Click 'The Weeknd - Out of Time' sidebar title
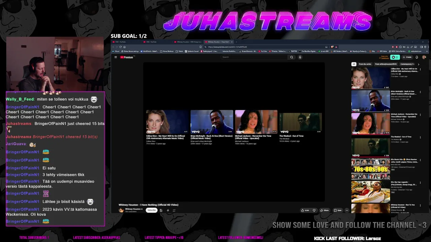Viewport: 431px width, 242px height. click(x=401, y=137)
